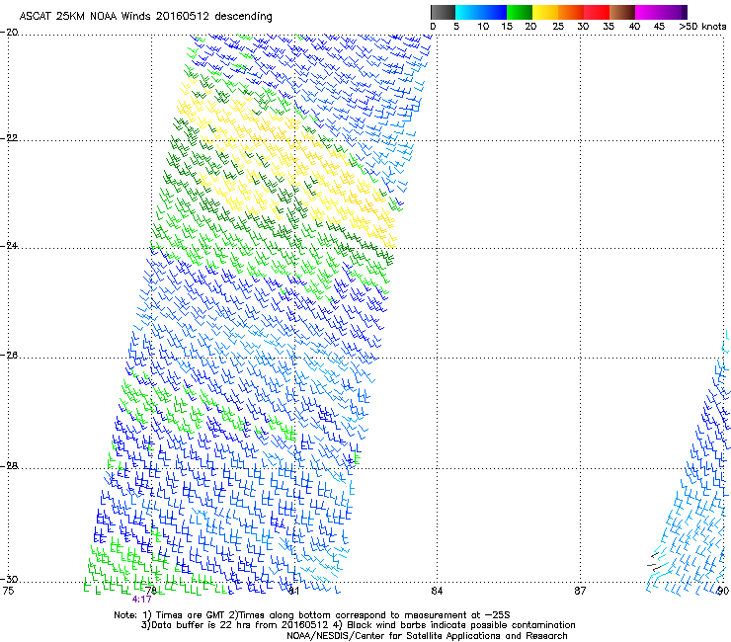Click the longitude label '87'
Screen dimensions: 731x642
click(580, 591)
